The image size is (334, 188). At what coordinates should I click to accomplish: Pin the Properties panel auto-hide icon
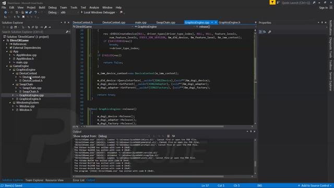322,22
